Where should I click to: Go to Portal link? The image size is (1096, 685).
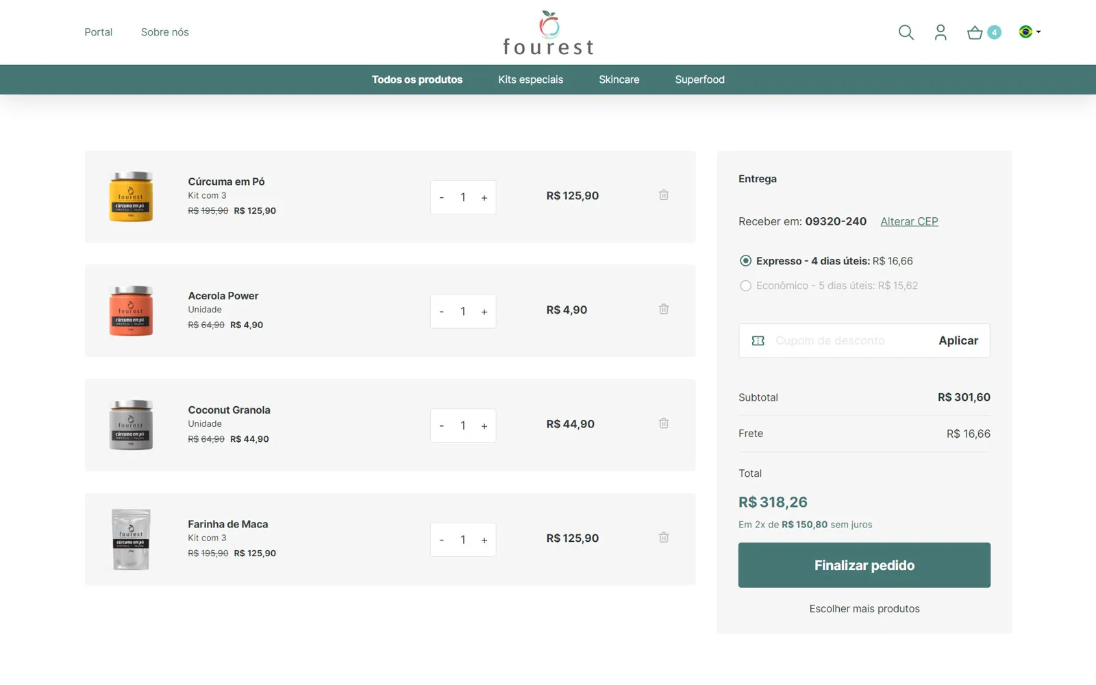coord(99,32)
